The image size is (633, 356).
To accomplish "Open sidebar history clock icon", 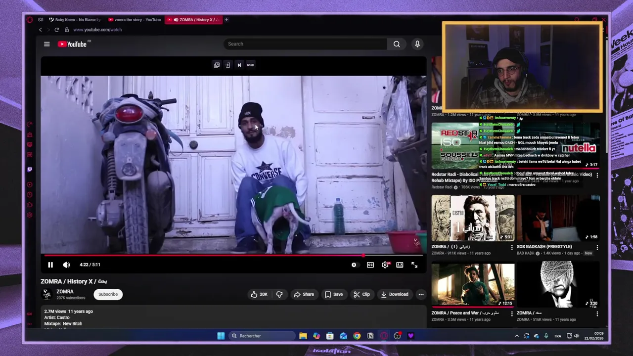I will (x=30, y=195).
